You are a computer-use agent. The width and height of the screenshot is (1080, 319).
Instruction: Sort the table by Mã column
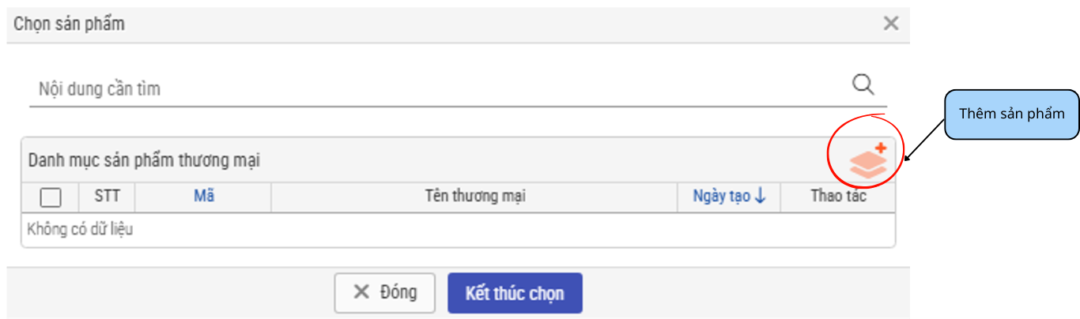204,197
